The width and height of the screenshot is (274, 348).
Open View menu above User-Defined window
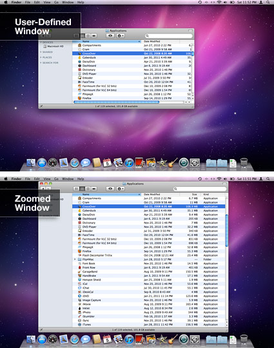(47, 2)
